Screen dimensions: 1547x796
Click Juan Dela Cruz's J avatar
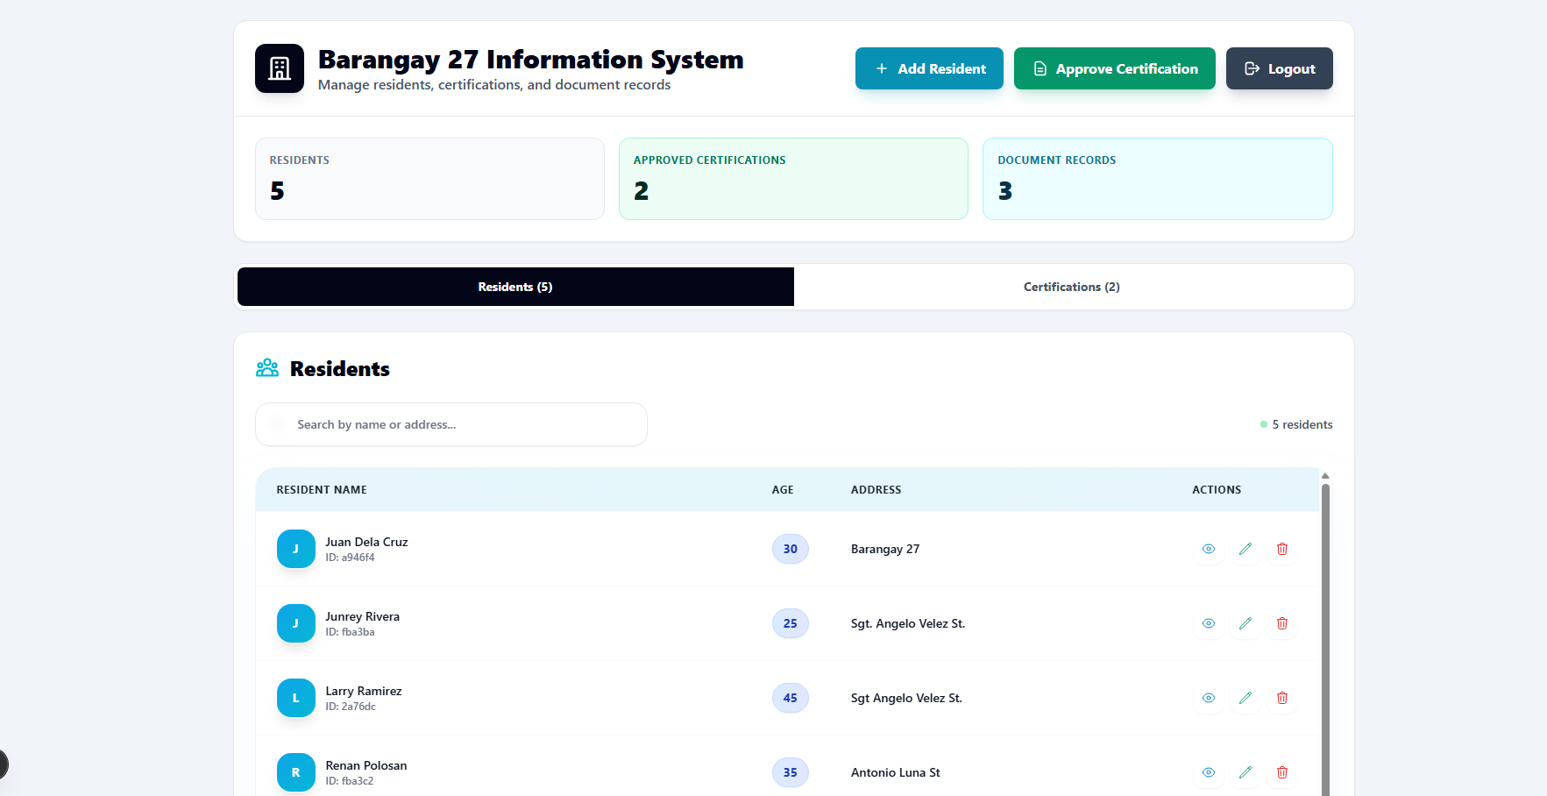[296, 549]
